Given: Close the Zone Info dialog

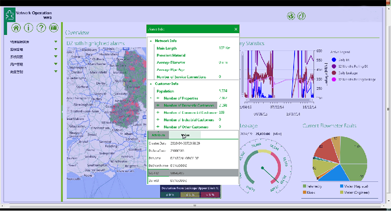Looking at the screenshot, I should 236,29.
